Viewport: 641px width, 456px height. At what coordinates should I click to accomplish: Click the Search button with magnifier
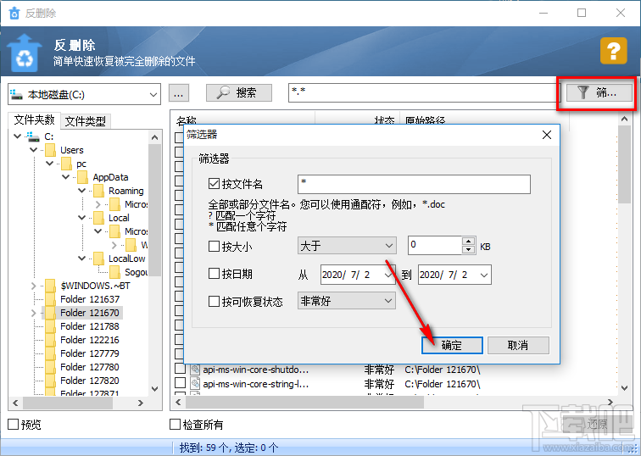pos(239,92)
